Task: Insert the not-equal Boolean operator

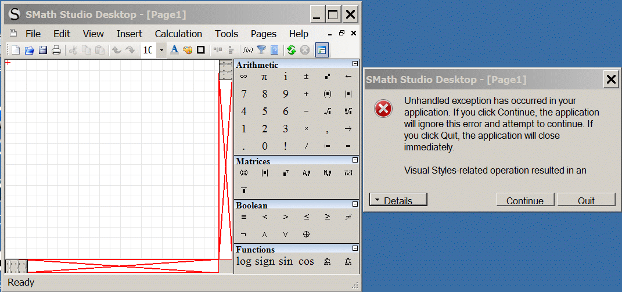Action: [348, 217]
